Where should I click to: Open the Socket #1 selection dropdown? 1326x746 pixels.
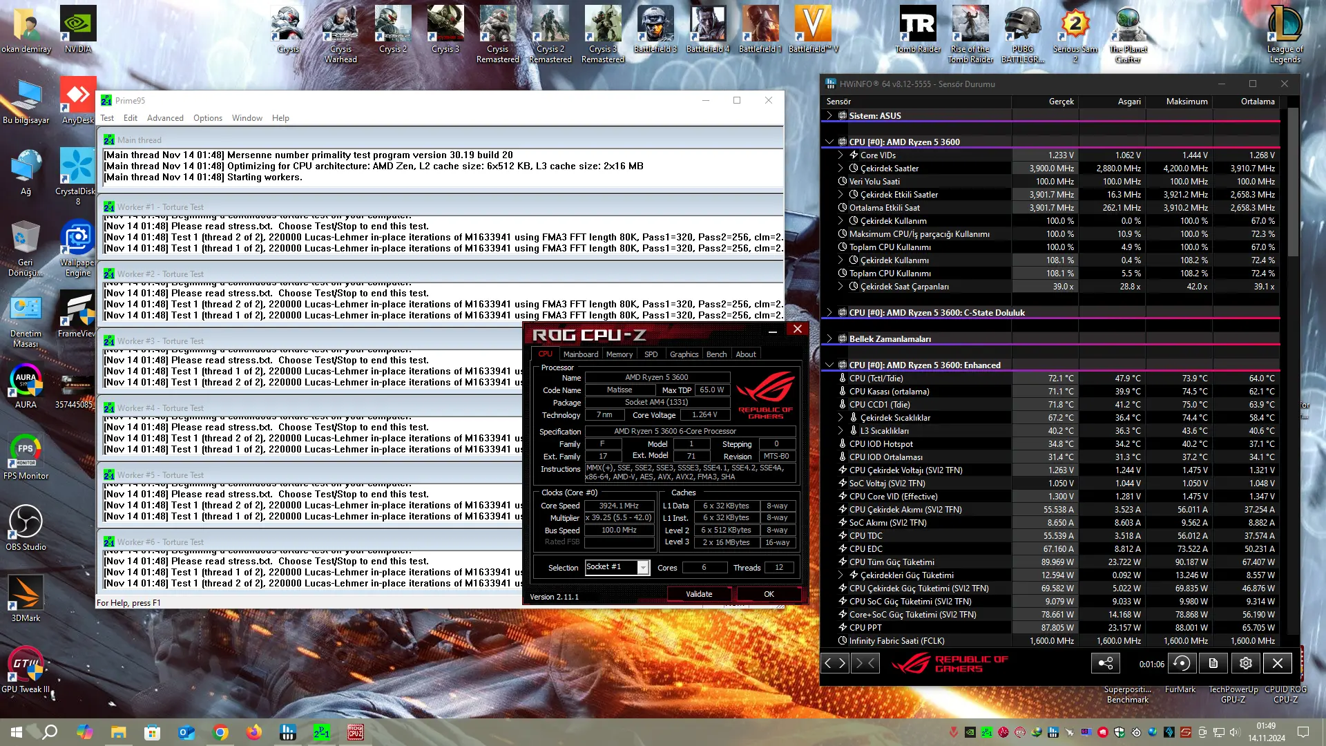point(643,567)
